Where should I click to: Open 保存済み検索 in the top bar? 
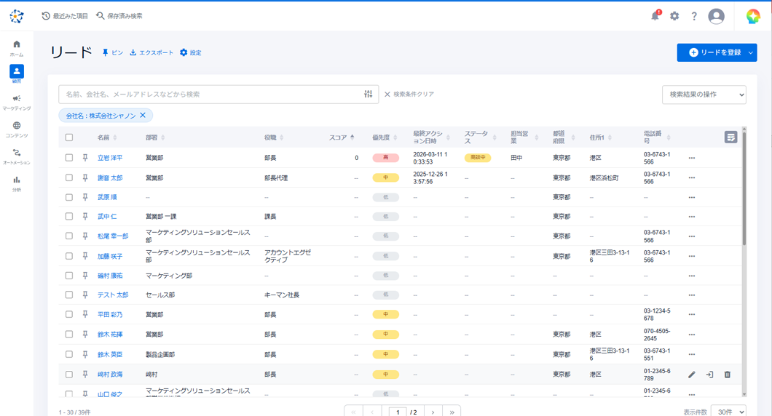point(119,16)
